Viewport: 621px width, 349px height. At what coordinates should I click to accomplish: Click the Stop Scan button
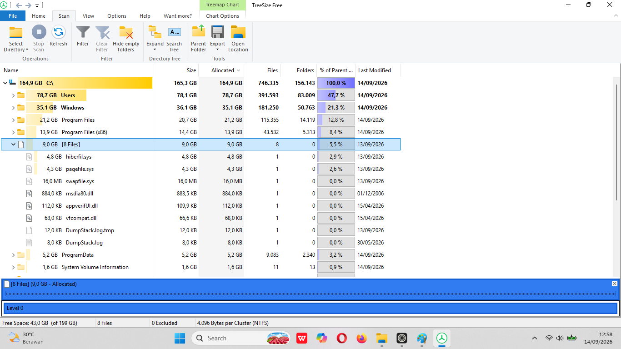(39, 39)
